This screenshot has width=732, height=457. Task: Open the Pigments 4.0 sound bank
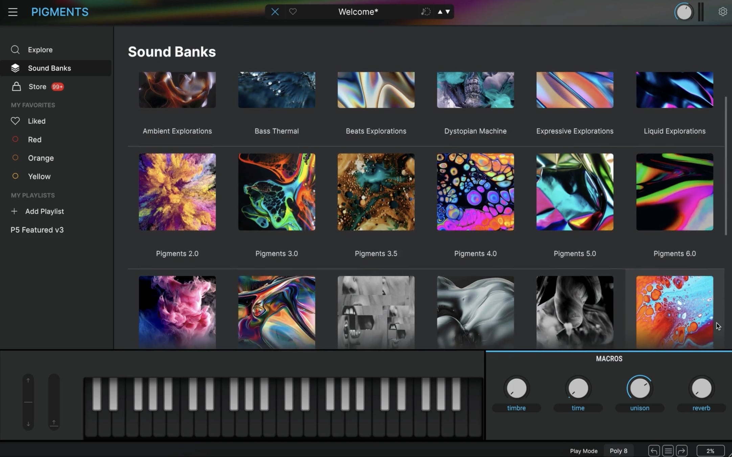[475, 192]
